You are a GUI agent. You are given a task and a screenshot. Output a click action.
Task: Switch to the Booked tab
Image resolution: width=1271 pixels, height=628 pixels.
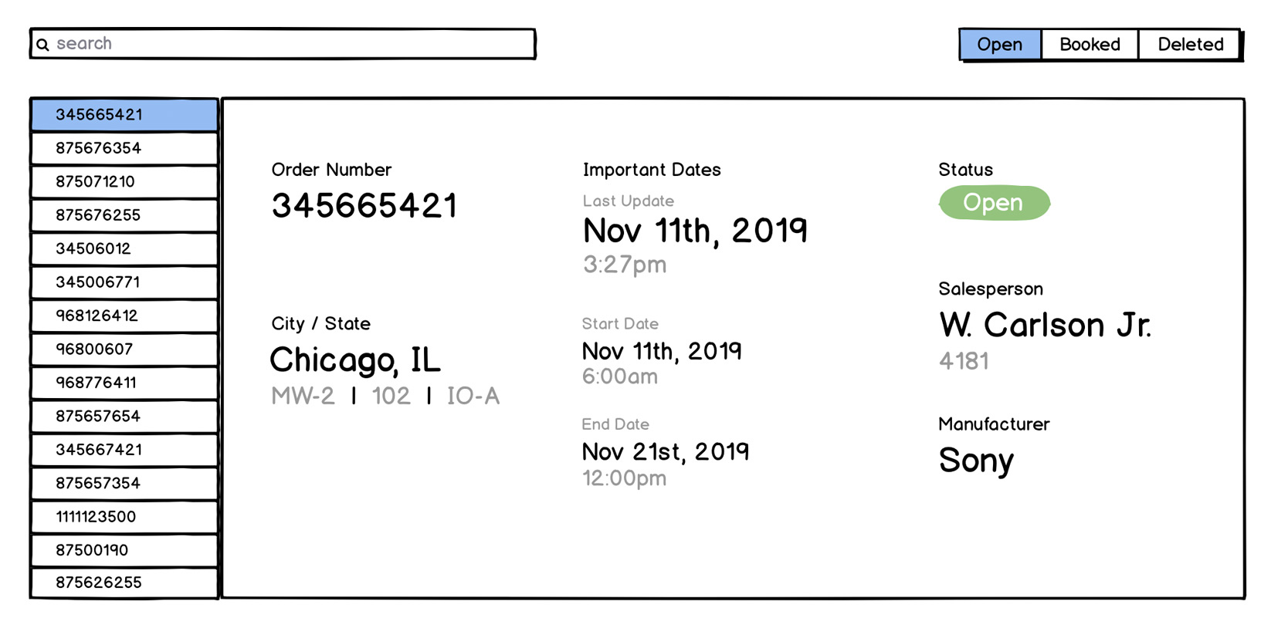[x=1090, y=45]
